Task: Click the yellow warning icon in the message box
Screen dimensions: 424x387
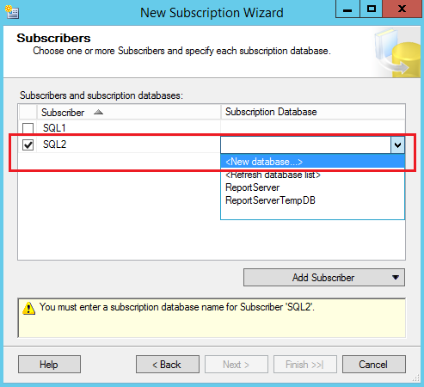Action: (x=29, y=309)
